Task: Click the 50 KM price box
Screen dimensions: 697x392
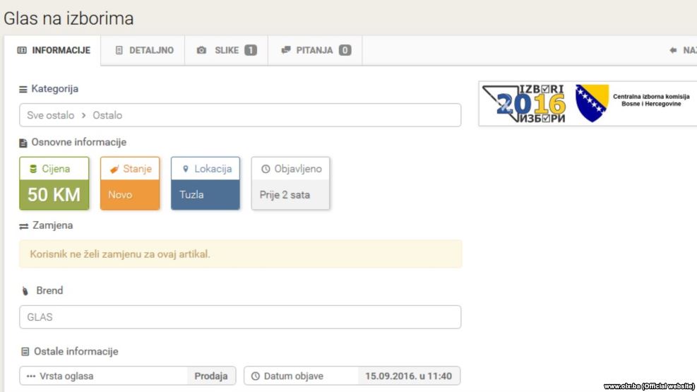Action: point(54,195)
